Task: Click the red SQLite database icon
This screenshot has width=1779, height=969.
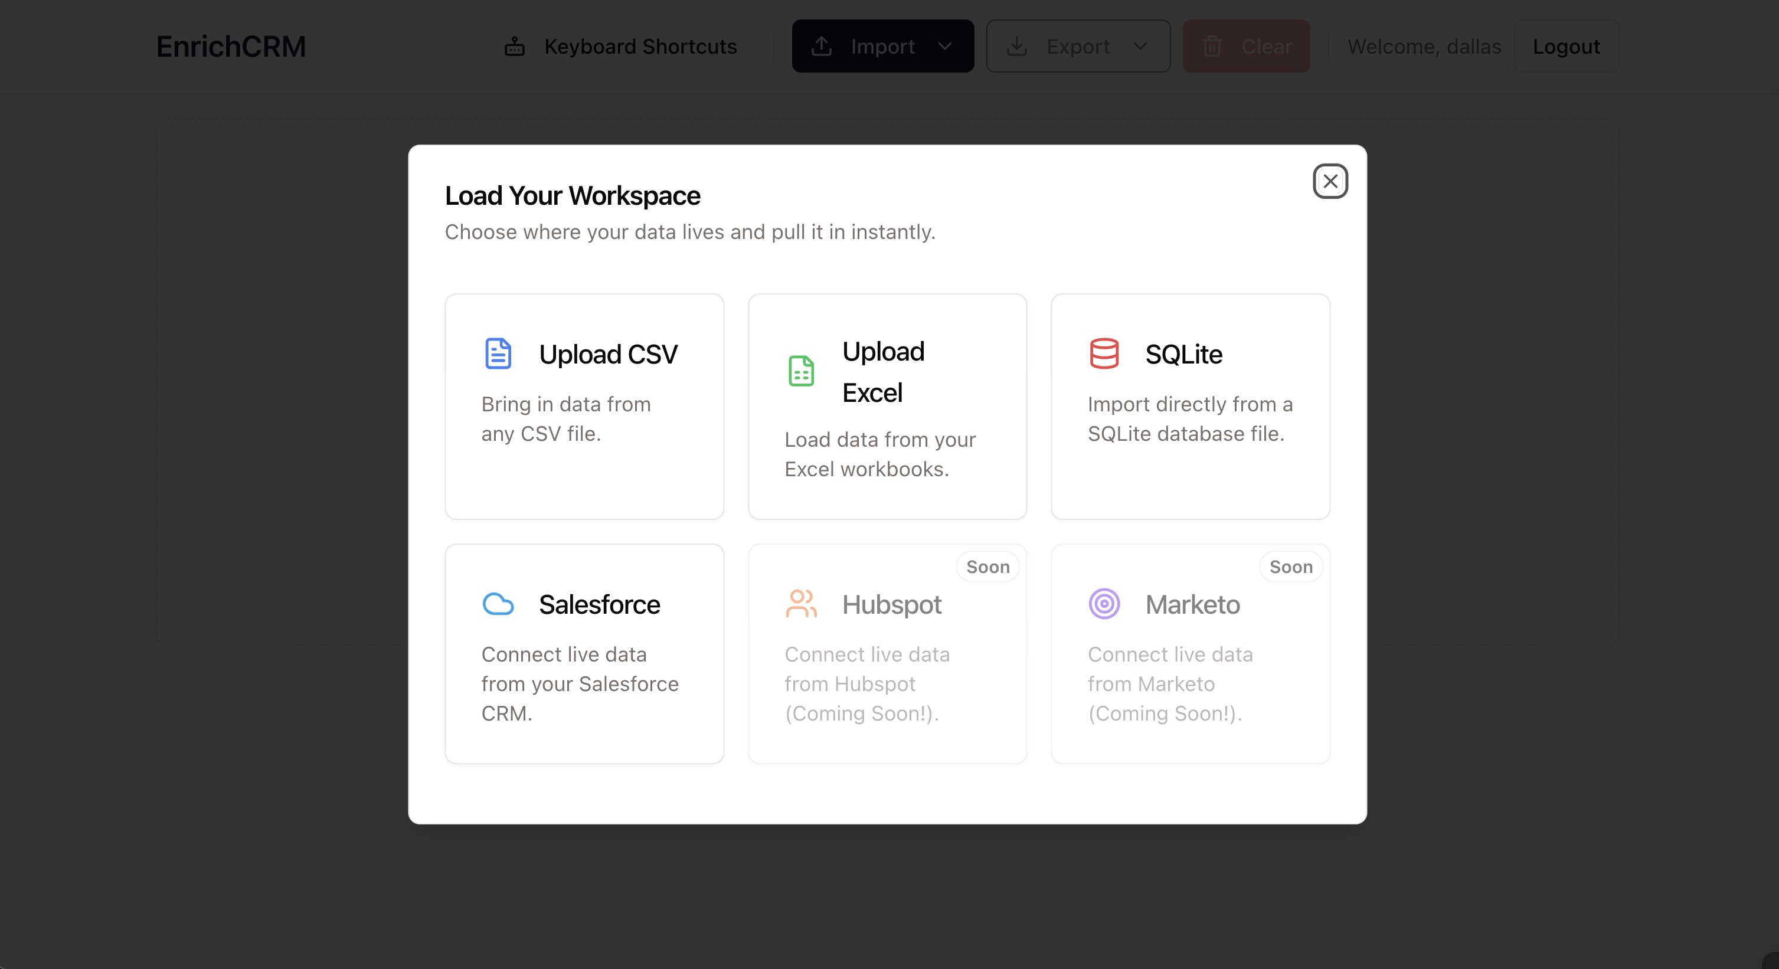Action: coord(1103,353)
